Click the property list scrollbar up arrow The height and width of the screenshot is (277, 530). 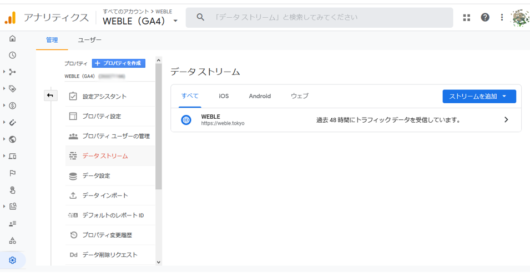159,60
